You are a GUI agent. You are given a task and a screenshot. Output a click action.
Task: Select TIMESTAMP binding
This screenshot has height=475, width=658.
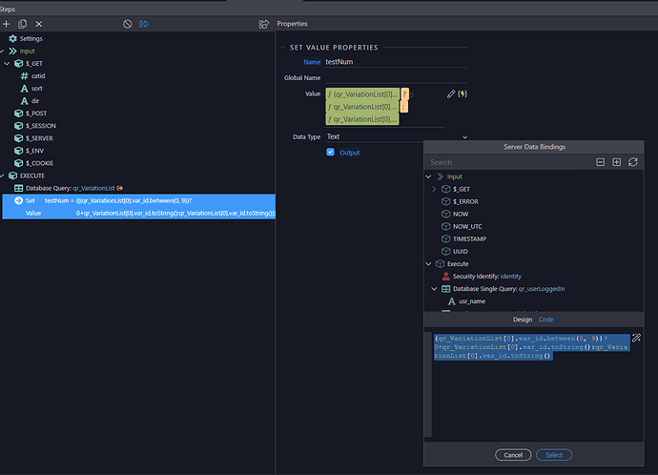(x=463, y=238)
